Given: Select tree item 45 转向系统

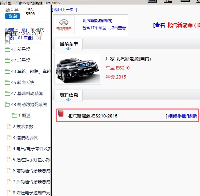Looking at the screenshot, I should pos(22,82).
